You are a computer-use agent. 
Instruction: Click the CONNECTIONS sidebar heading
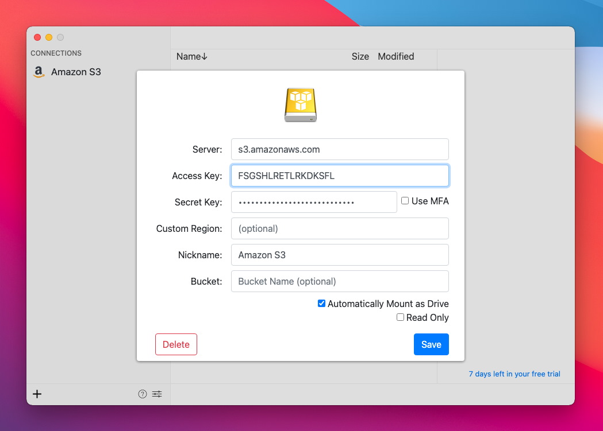click(56, 53)
